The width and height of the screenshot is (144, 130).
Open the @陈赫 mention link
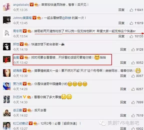pyautogui.click(x=67, y=18)
